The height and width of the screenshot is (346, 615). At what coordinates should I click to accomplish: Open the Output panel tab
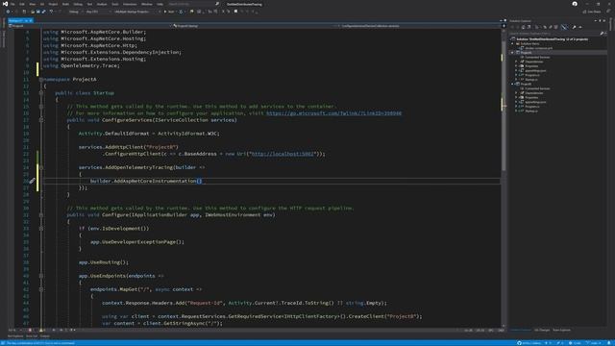[45, 336]
